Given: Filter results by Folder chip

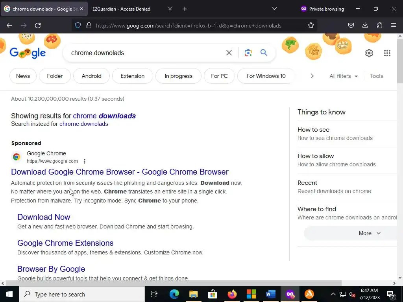Looking at the screenshot, I should pyautogui.click(x=55, y=76).
